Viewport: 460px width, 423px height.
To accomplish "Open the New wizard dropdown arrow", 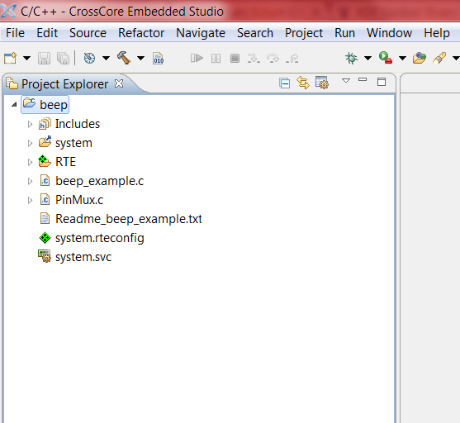I will (x=26, y=58).
